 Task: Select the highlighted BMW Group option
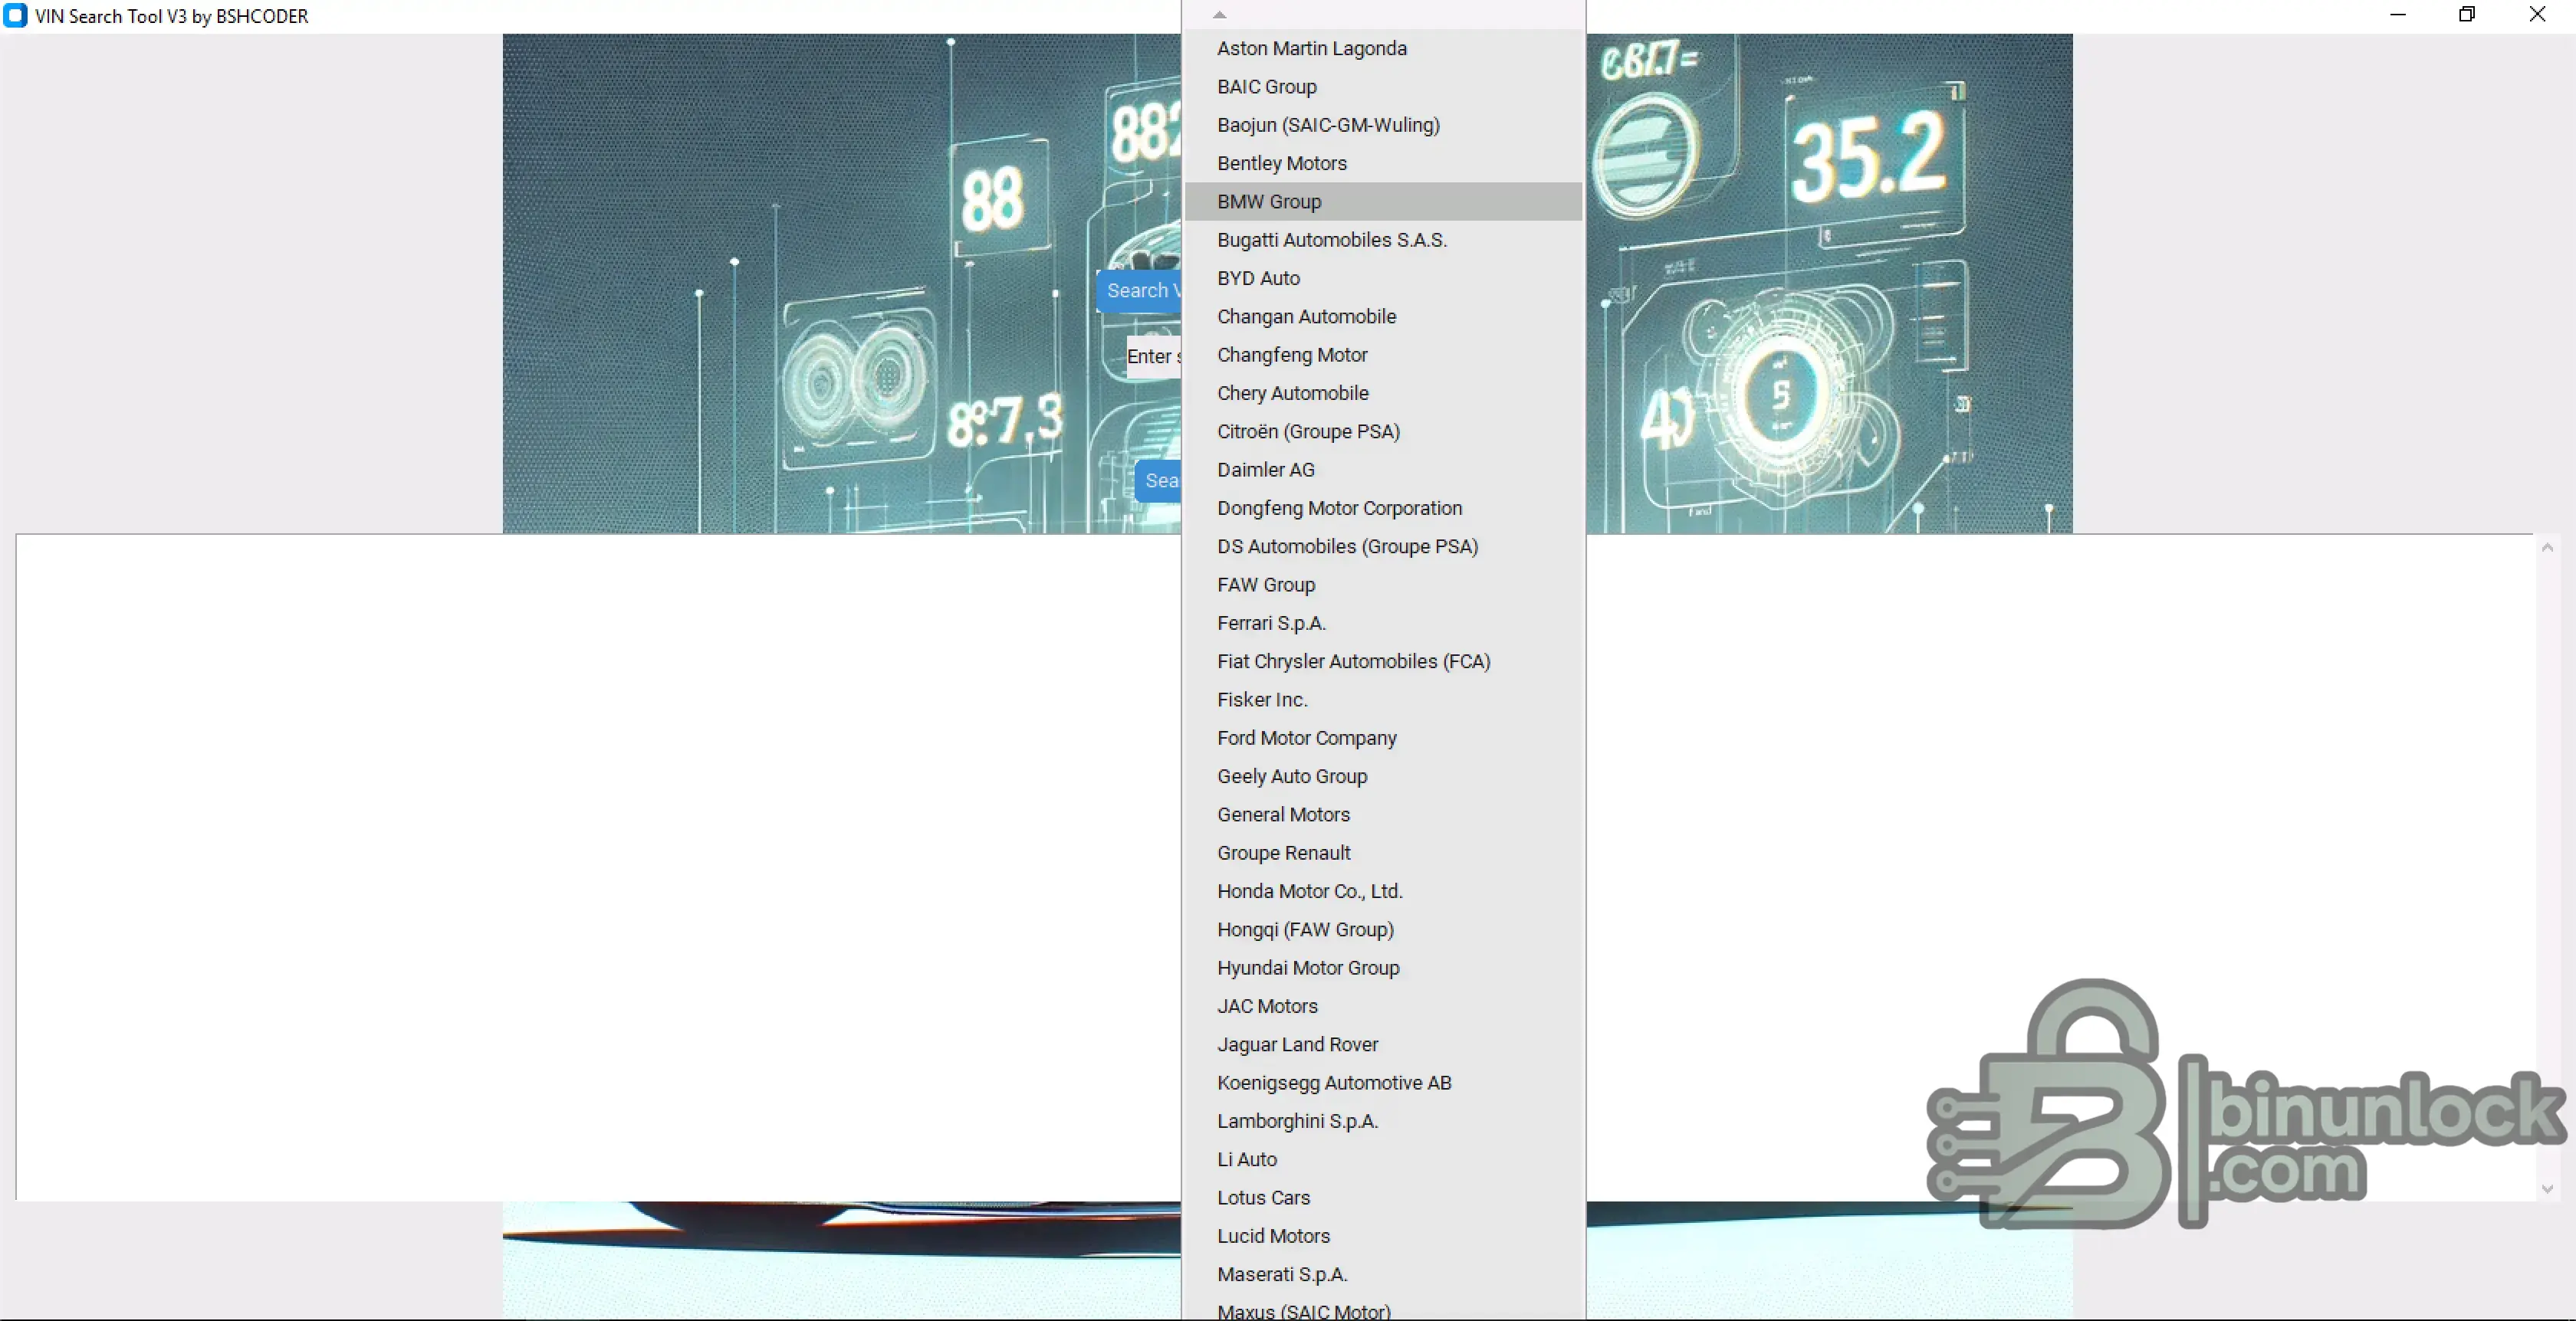tap(1383, 202)
